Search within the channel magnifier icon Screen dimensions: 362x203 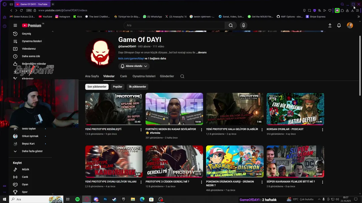click(182, 76)
